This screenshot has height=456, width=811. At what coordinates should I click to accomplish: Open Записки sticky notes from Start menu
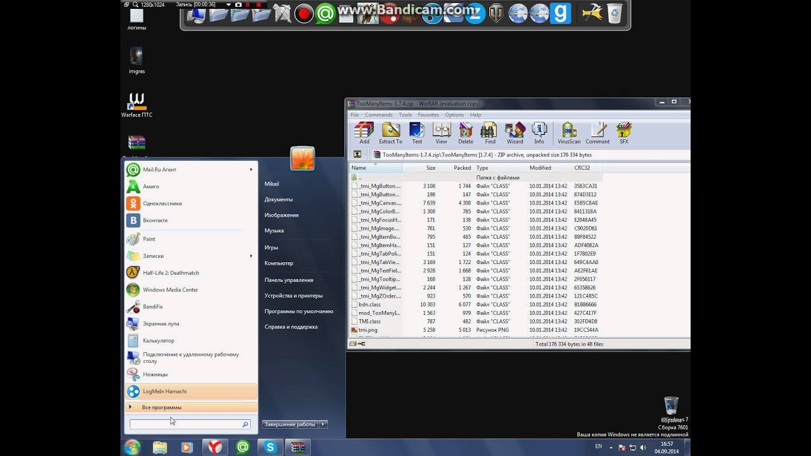[x=190, y=256]
